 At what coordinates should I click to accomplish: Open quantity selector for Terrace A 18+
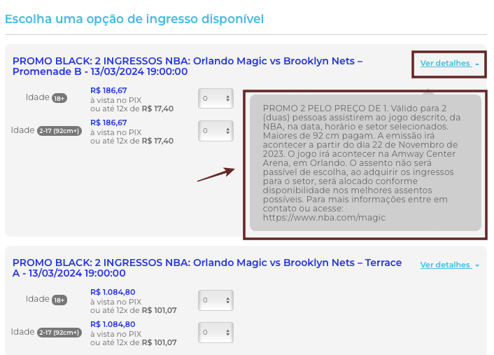pyautogui.click(x=216, y=300)
